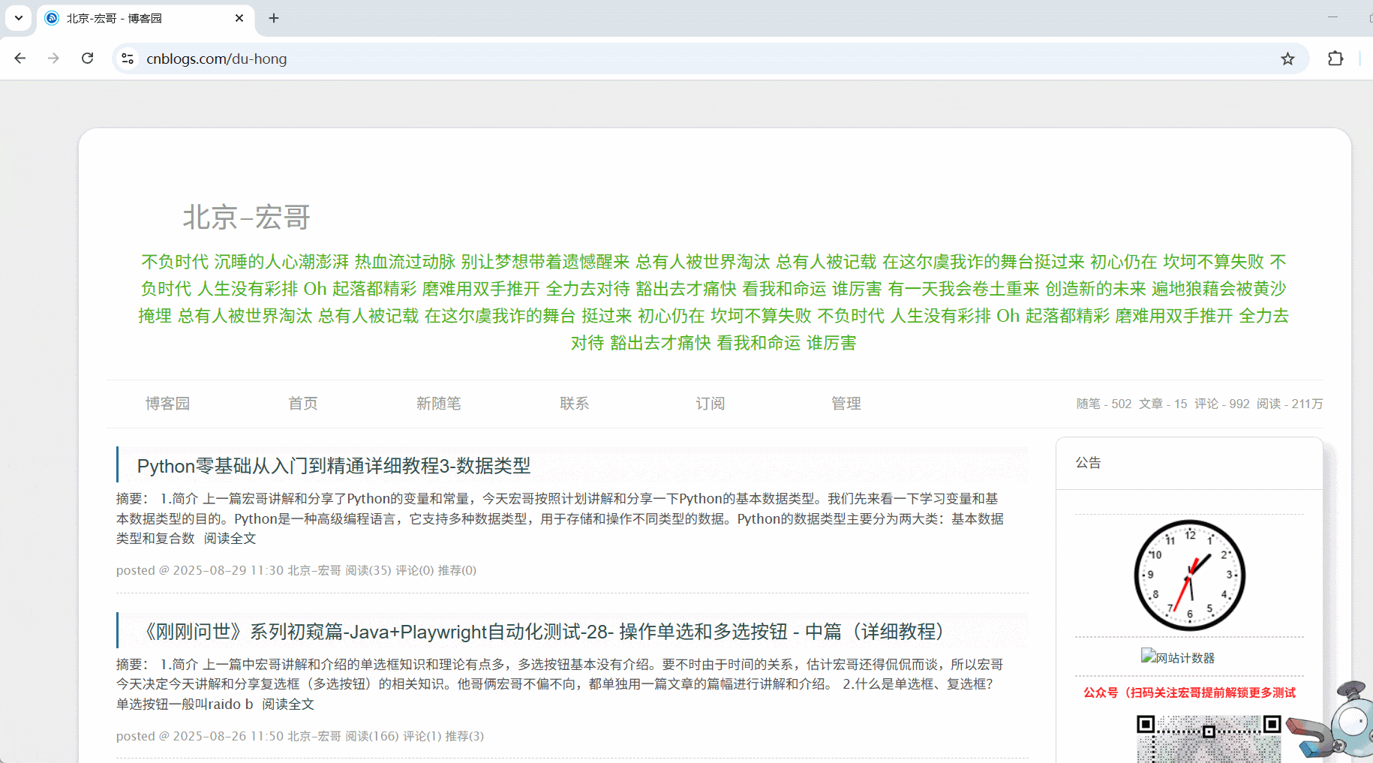Click the posted 2025-08-29 11:30 metadata line

click(x=296, y=570)
